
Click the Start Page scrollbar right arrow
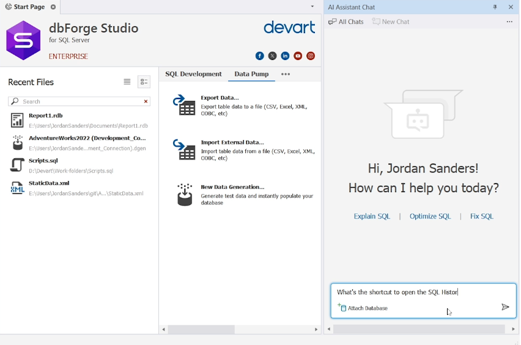pyautogui.click(x=316, y=329)
